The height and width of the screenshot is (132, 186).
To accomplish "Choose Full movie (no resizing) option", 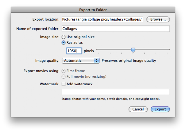I will (x=63, y=77).
